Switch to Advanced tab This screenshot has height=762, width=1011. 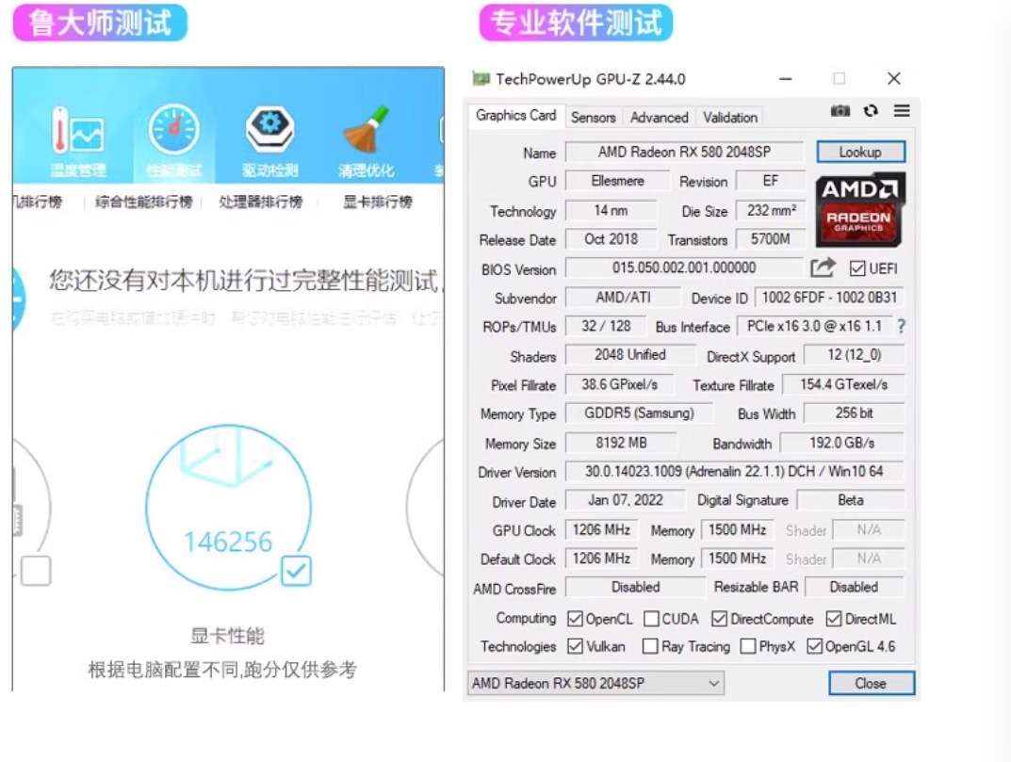pos(659,118)
